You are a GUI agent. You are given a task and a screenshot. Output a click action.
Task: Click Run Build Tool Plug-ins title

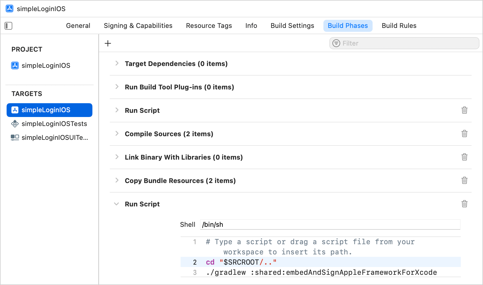click(x=179, y=87)
